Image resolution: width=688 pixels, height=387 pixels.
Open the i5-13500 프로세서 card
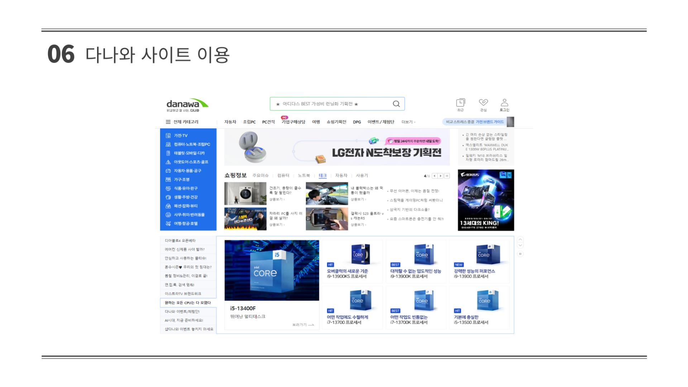(479, 307)
